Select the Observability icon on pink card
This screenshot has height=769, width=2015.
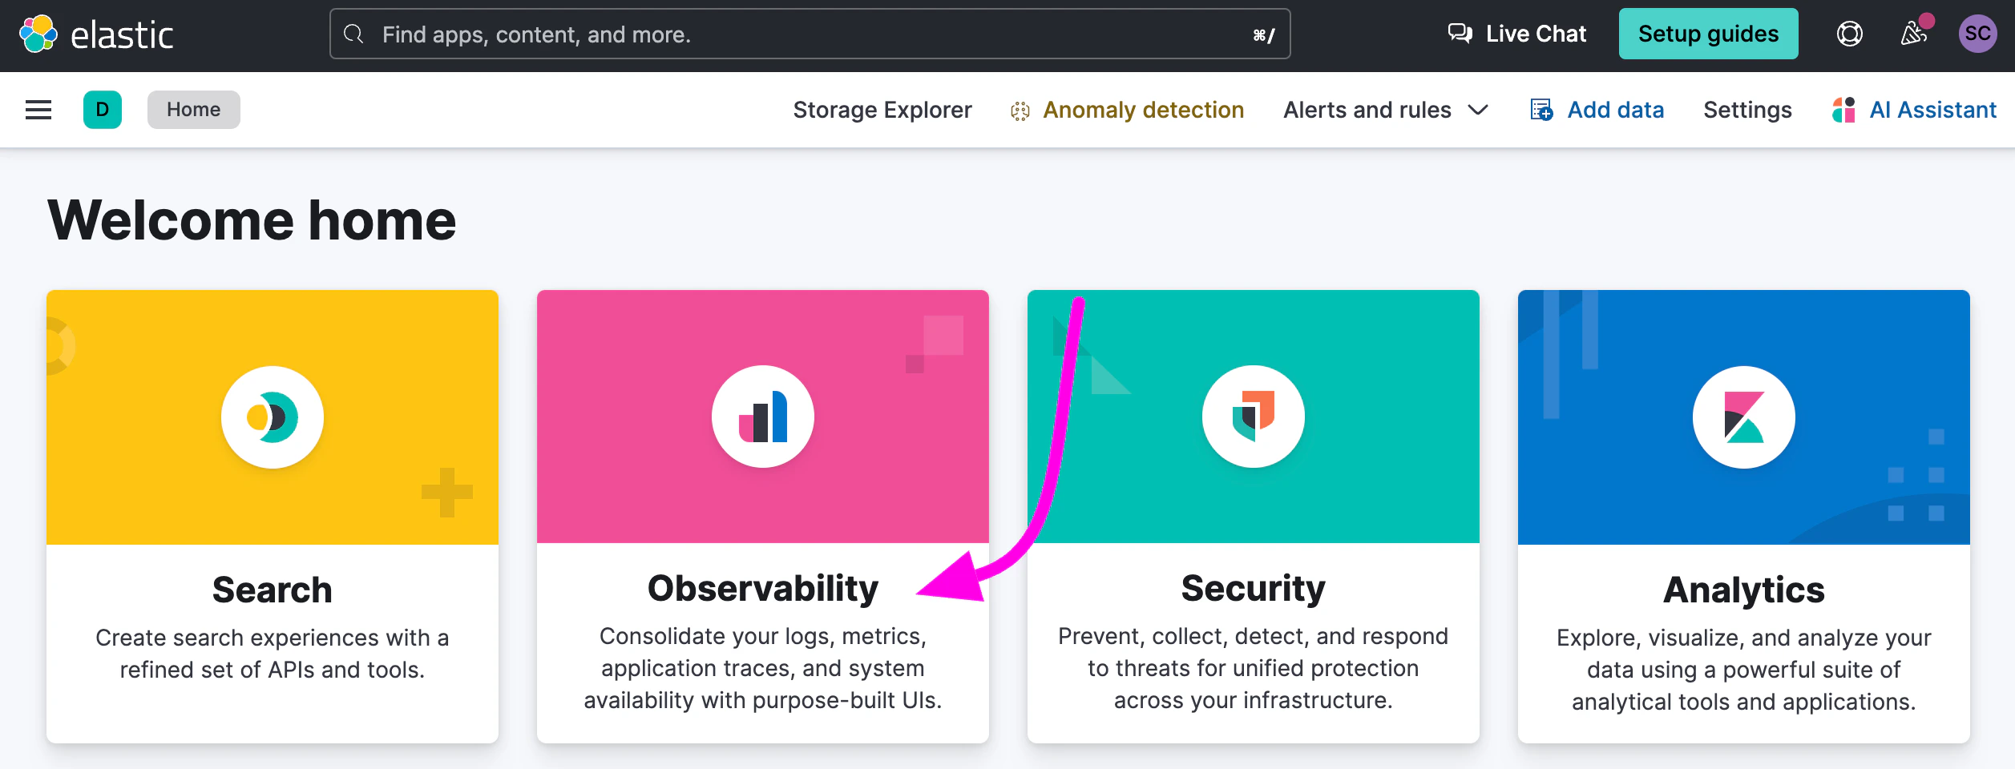click(x=761, y=416)
